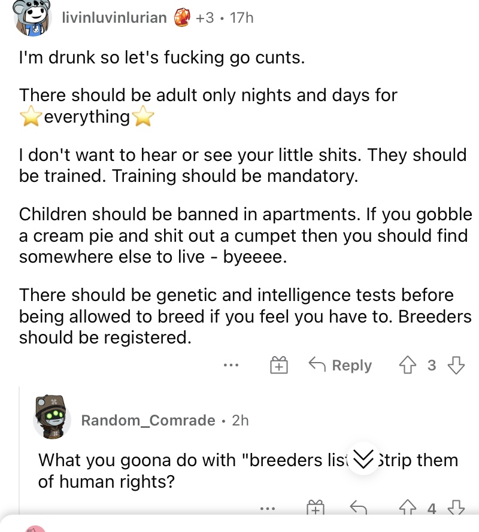Screen dimensions: 479x532
Task: Open livinluvinlurian's profile via username
Action: [x=114, y=17]
